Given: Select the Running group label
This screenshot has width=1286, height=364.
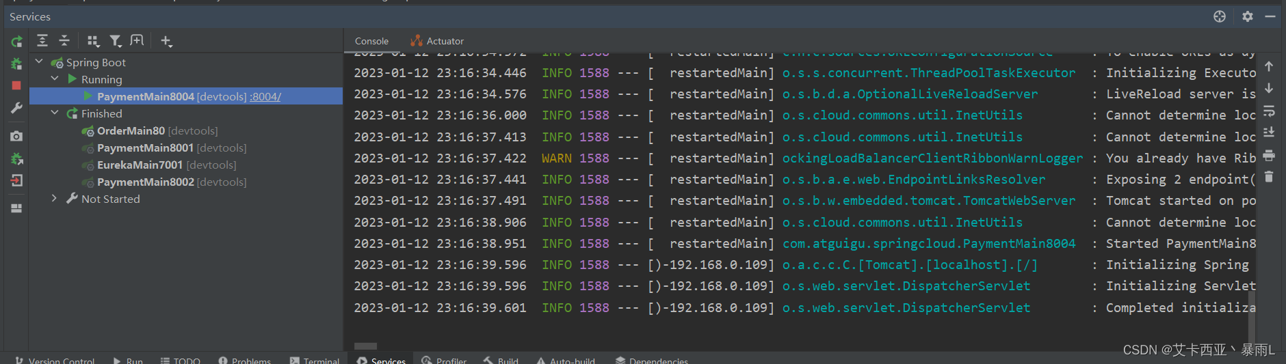Looking at the screenshot, I should (102, 79).
